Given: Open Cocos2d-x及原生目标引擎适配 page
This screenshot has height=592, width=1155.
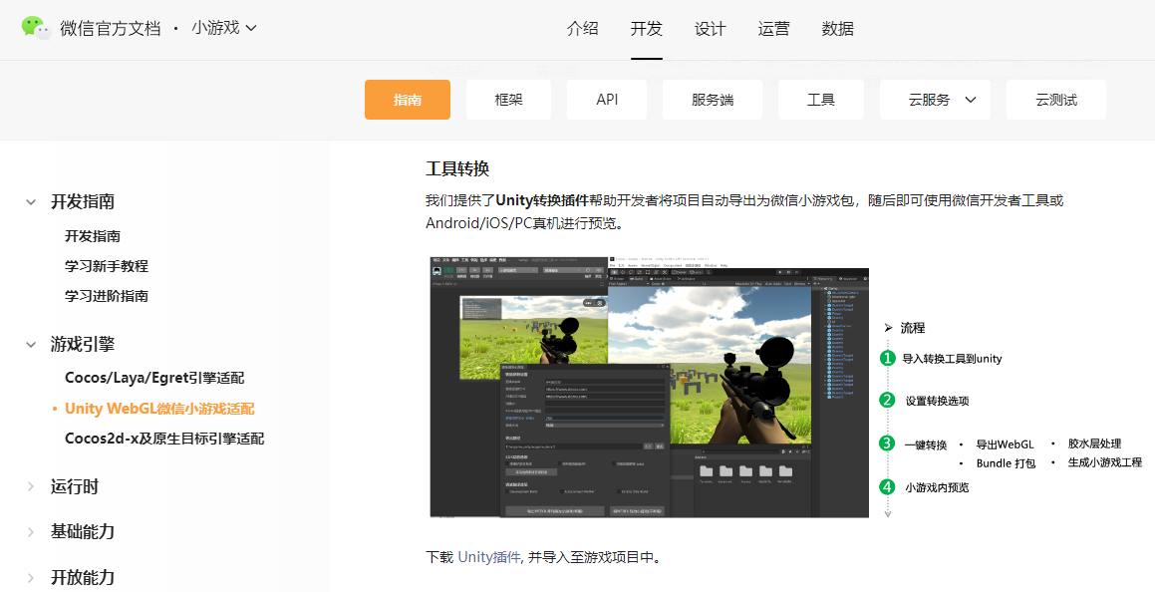Looking at the screenshot, I should pyautogui.click(x=164, y=439).
